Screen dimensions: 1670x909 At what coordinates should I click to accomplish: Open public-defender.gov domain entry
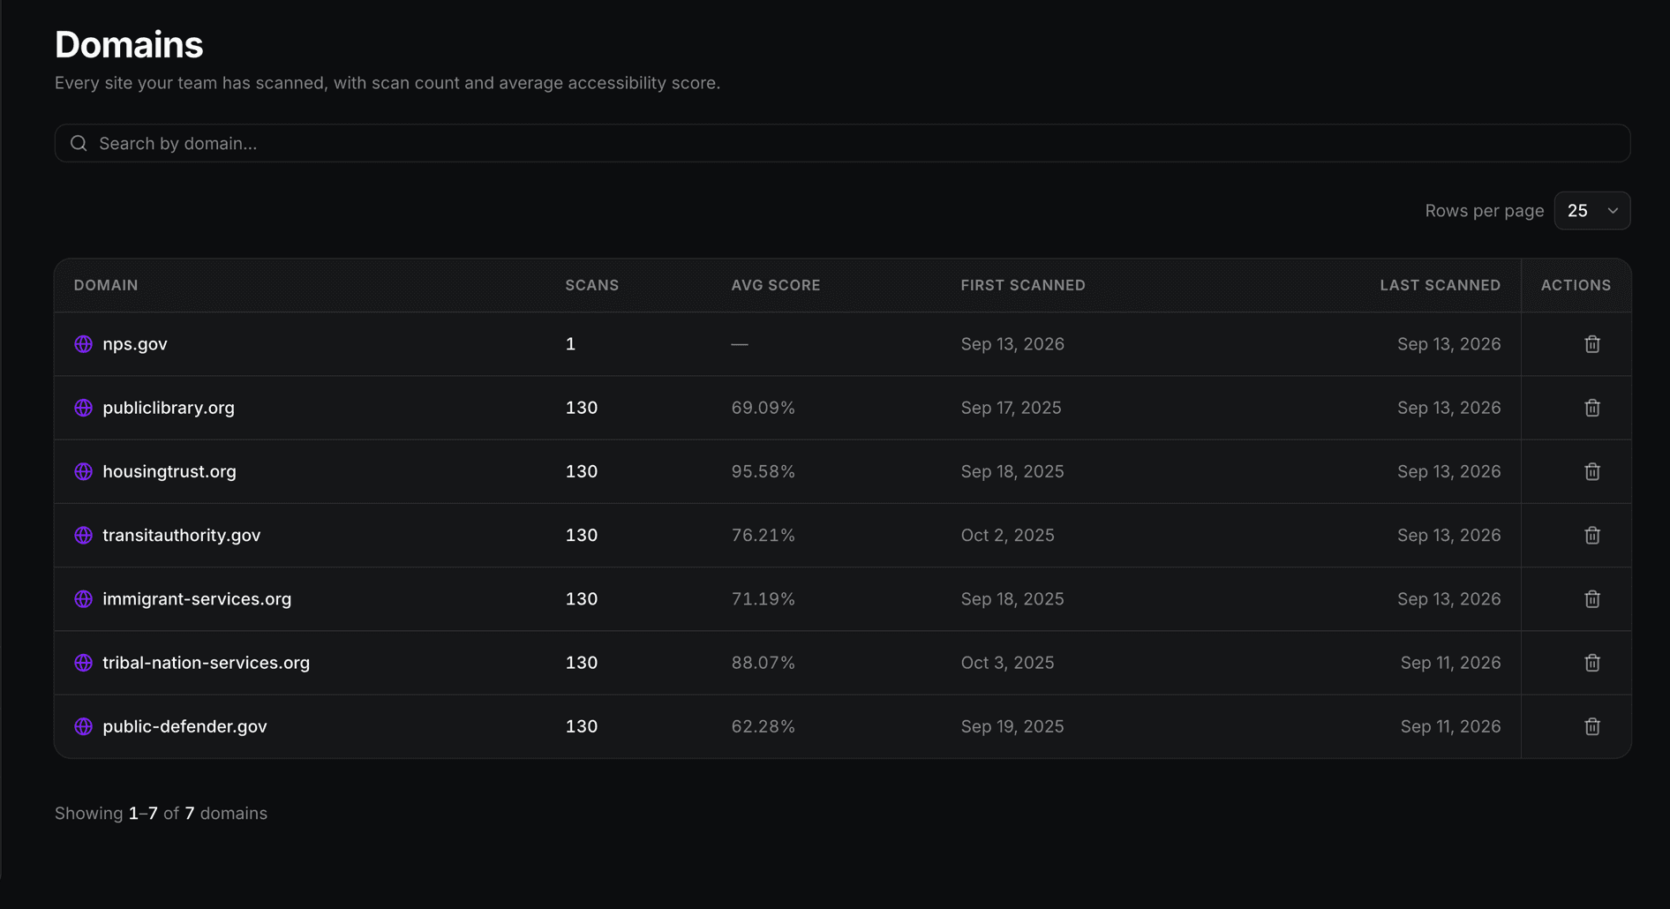coord(184,726)
